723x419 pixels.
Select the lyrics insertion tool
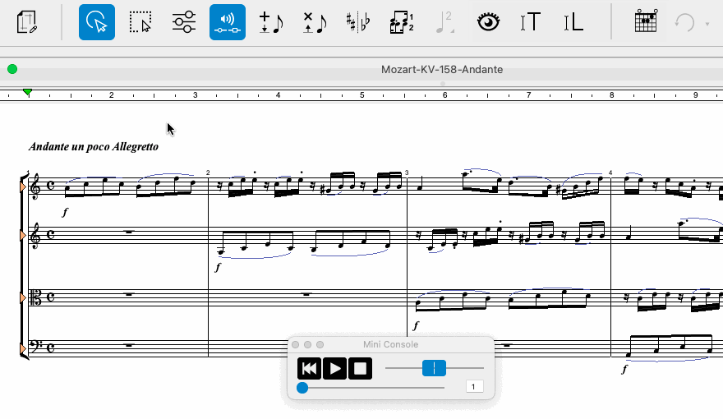click(573, 22)
